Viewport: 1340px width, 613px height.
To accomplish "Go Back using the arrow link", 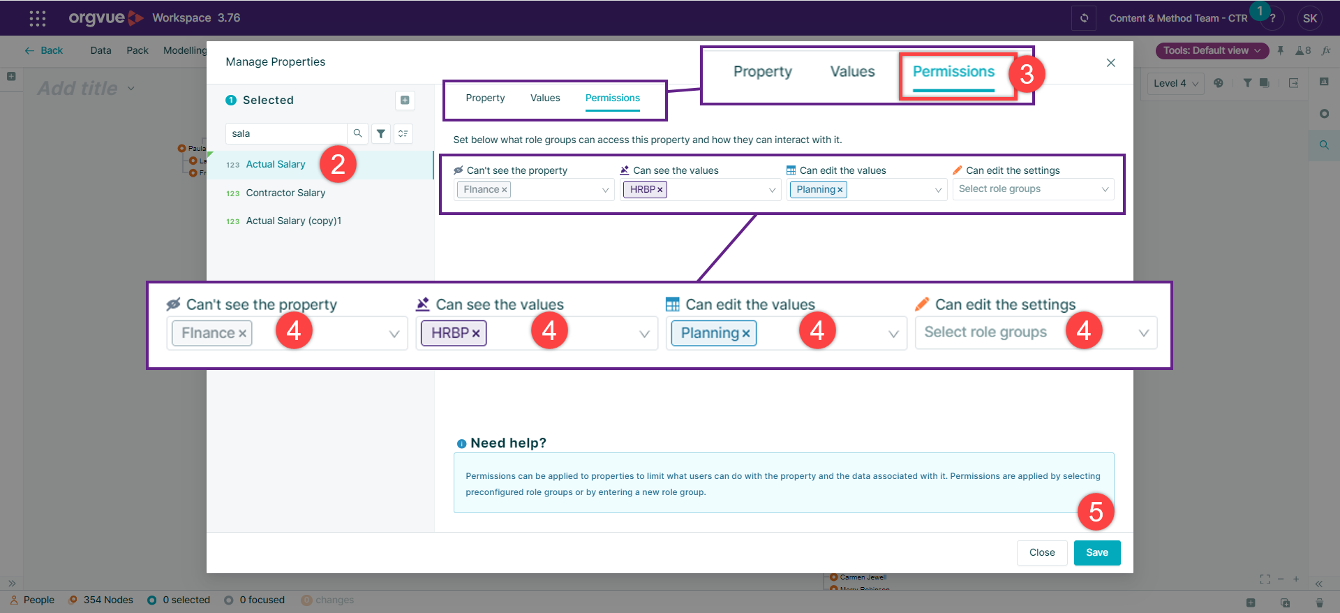I will pyautogui.click(x=44, y=50).
